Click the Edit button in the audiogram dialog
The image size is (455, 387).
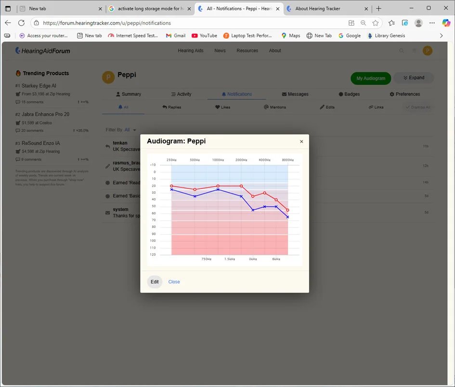[155, 282]
